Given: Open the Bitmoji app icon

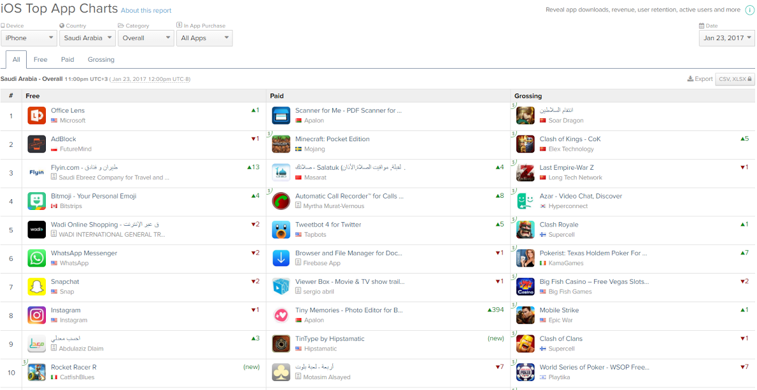Looking at the screenshot, I should [37, 201].
